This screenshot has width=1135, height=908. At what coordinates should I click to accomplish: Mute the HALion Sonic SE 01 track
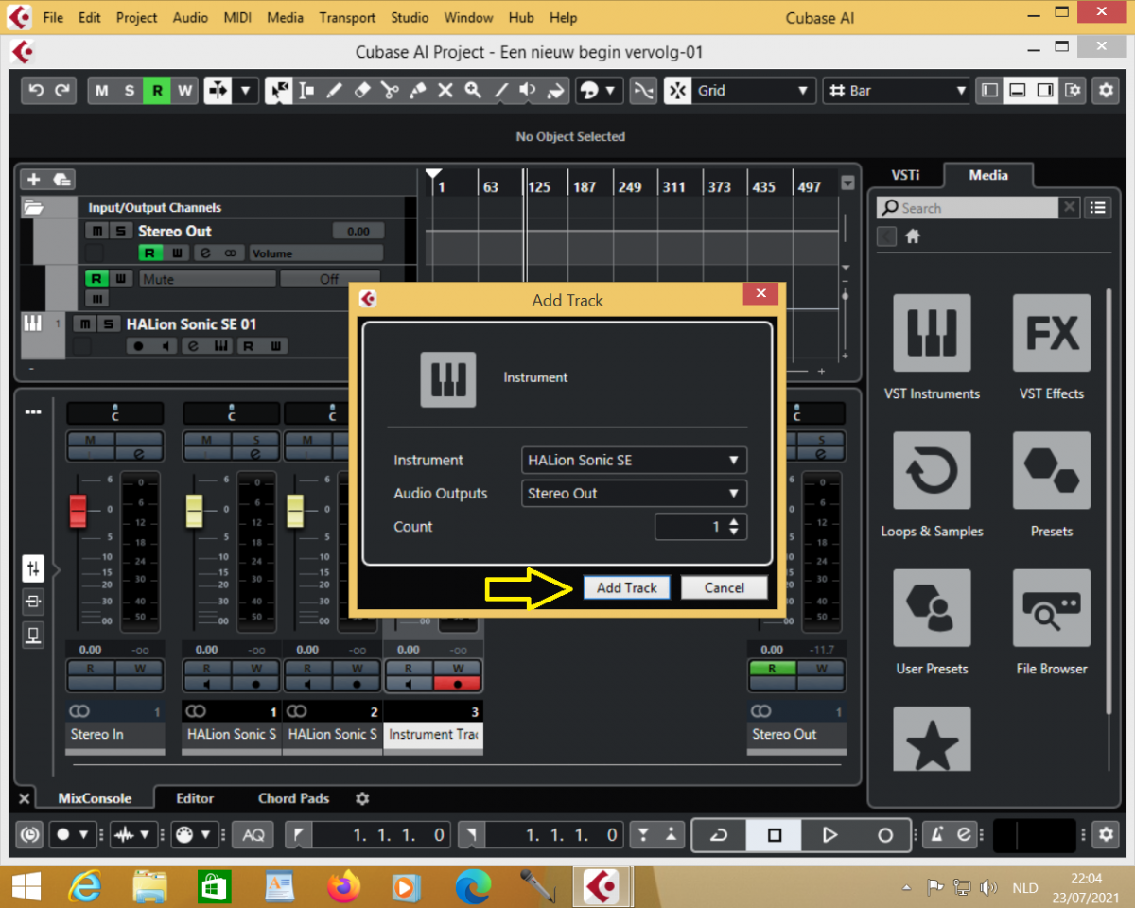click(x=85, y=324)
